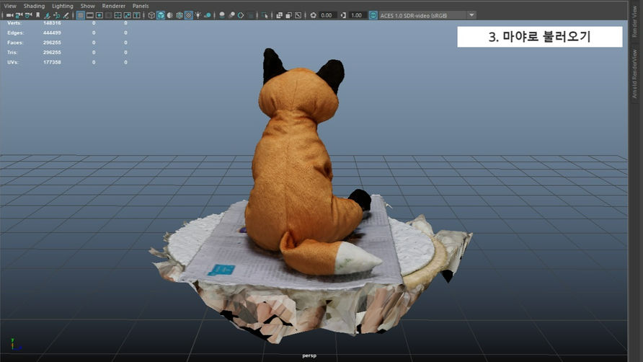Open the viewport View menu
The width and height of the screenshot is (643, 362).
[10, 6]
